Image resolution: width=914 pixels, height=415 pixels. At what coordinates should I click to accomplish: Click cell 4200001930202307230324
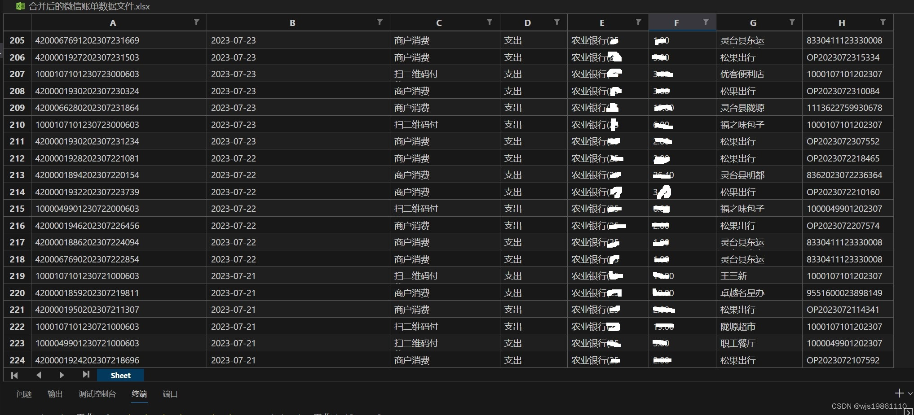(x=119, y=91)
